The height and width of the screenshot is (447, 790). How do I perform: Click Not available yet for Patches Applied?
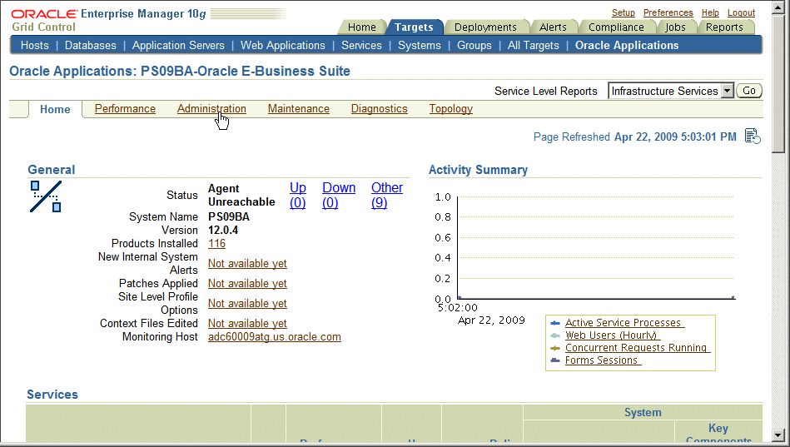click(x=247, y=284)
